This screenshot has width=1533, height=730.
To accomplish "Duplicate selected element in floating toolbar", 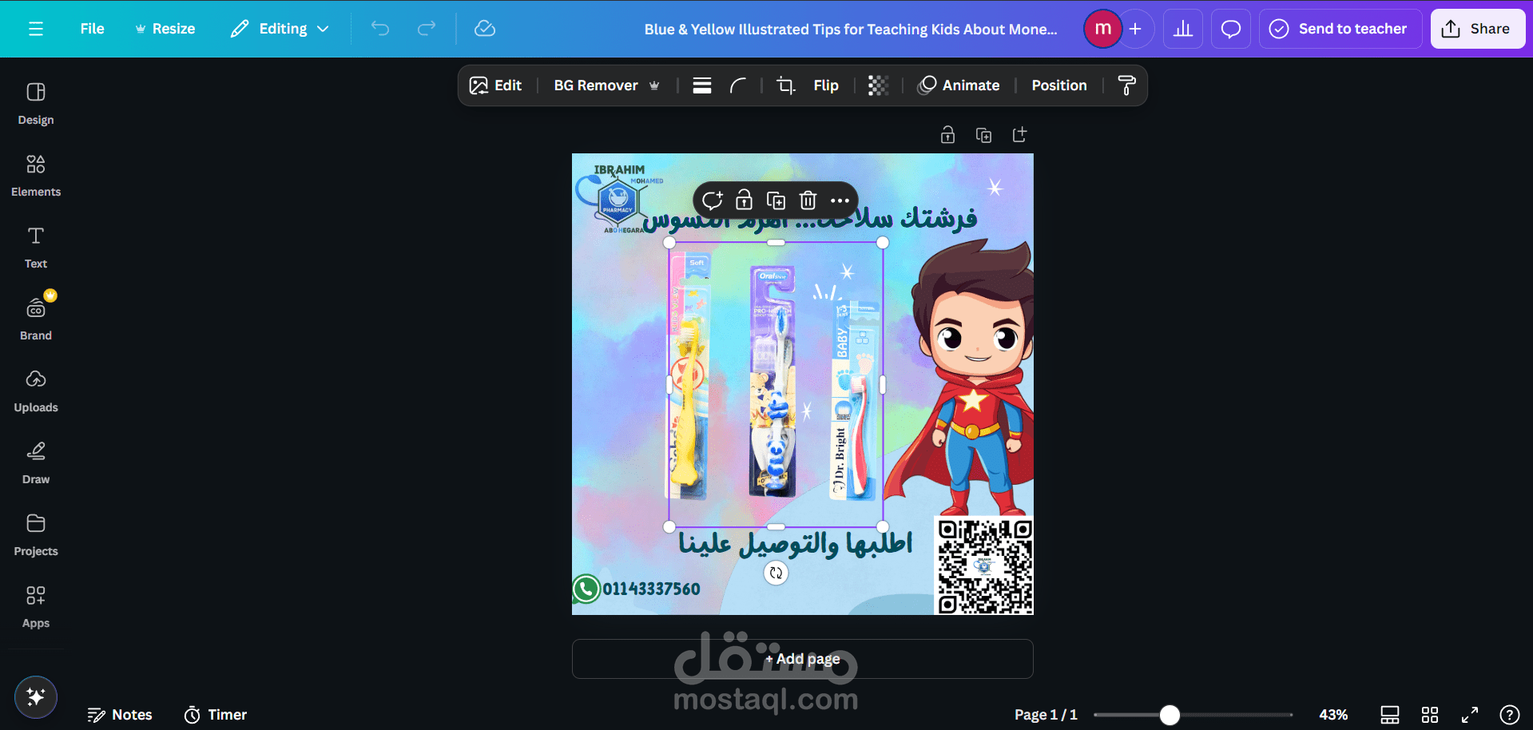I will pyautogui.click(x=776, y=200).
